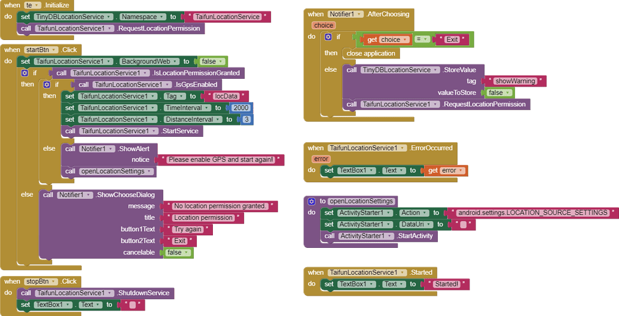619x316 pixels.
Task: Edit the 2000 number value
Action: click(x=240, y=108)
